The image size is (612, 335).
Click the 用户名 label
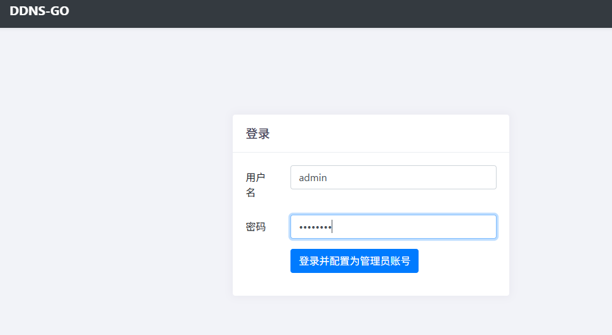[255, 185]
